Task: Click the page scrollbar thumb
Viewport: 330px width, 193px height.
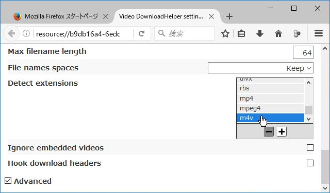Action: tap(325, 167)
